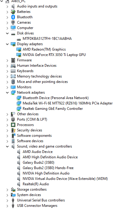Select AMD High Definition Audio Device
Screen dimensions: 123x217
click(x=50, y=157)
